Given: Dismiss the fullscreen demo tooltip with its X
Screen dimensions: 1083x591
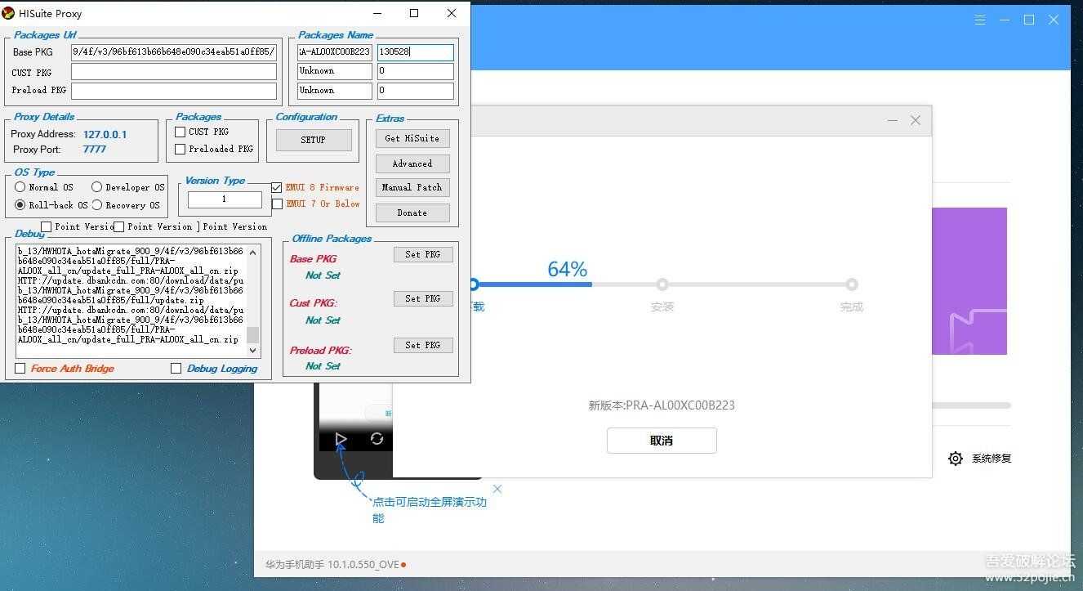Looking at the screenshot, I should 497,489.
